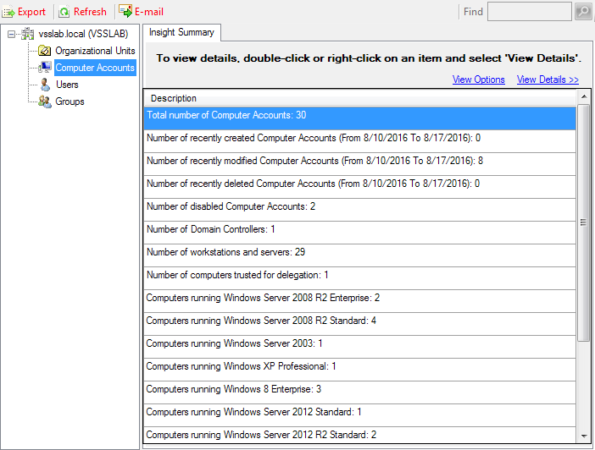This screenshot has height=450, width=595.
Task: Click the Description column header
Action: 359,98
